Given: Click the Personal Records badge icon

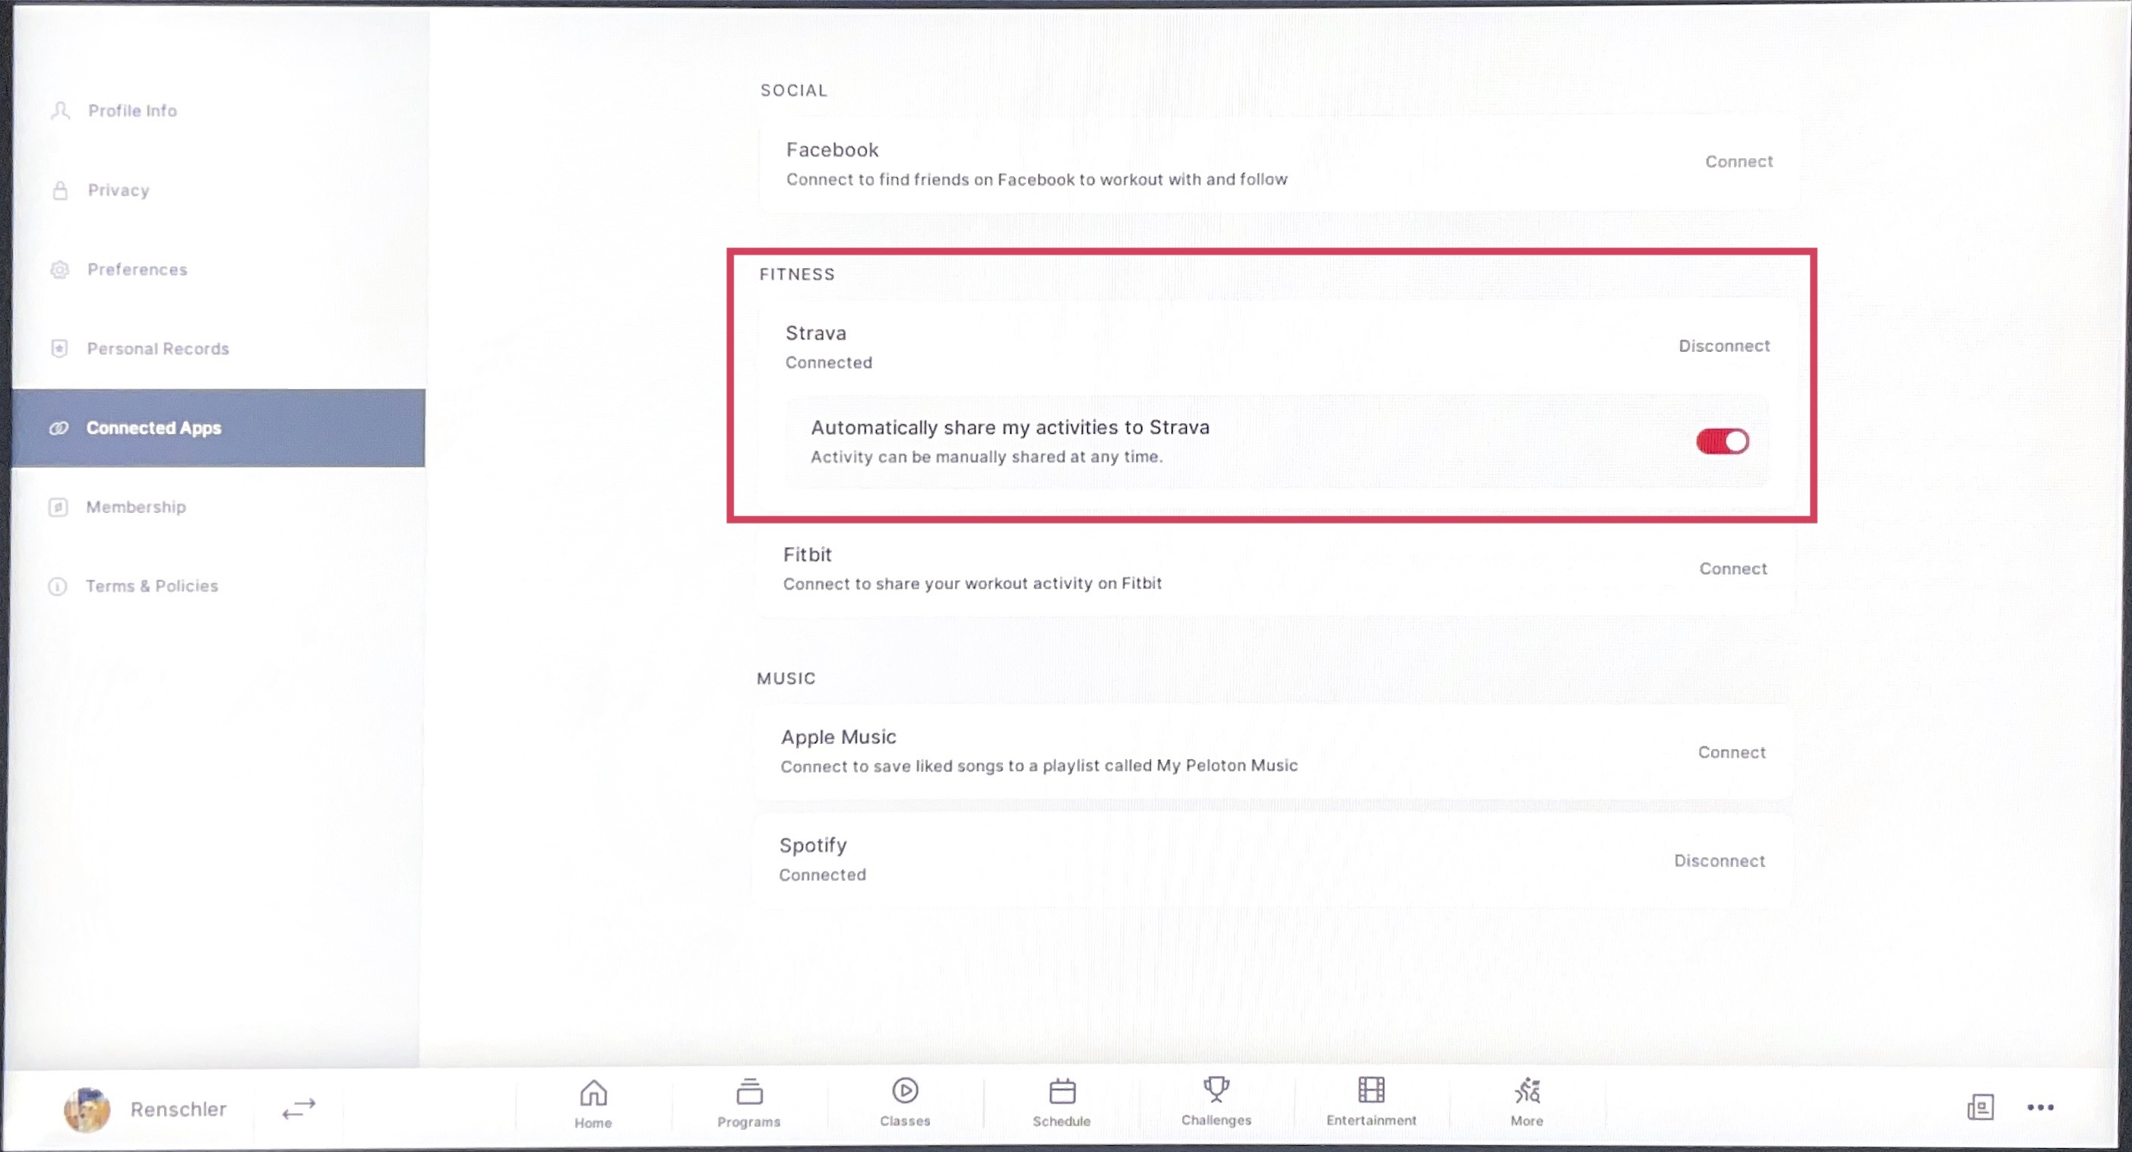Looking at the screenshot, I should (x=59, y=349).
